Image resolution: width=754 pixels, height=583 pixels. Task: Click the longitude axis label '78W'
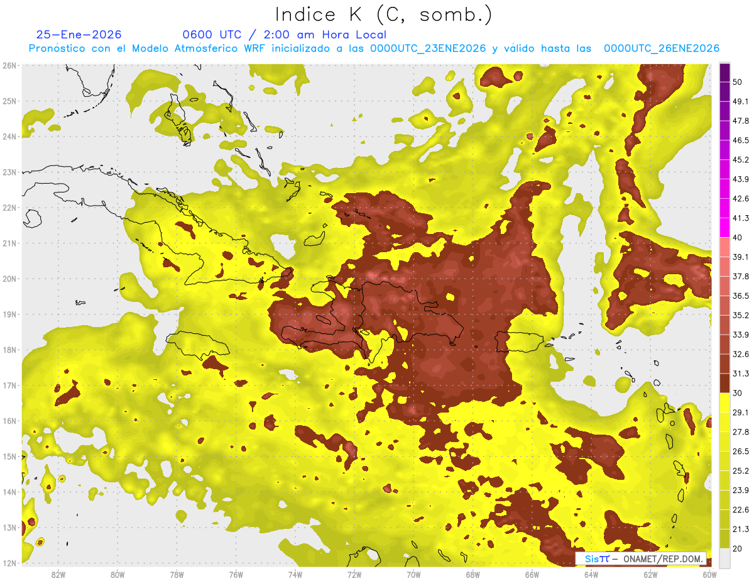click(177, 575)
